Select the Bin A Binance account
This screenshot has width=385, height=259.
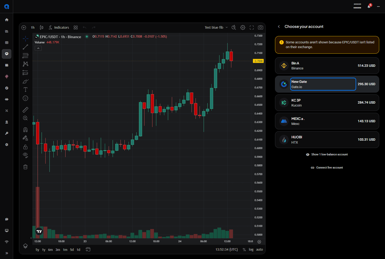327,66
